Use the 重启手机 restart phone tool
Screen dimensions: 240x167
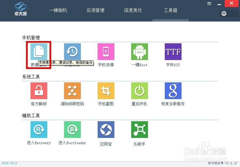coord(139,90)
